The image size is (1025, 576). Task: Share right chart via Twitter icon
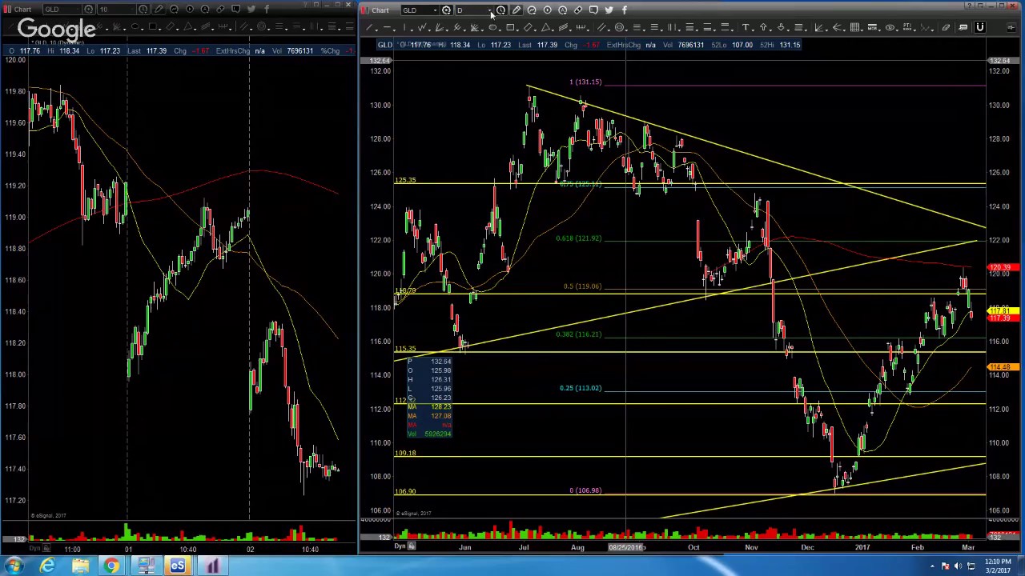click(x=609, y=10)
